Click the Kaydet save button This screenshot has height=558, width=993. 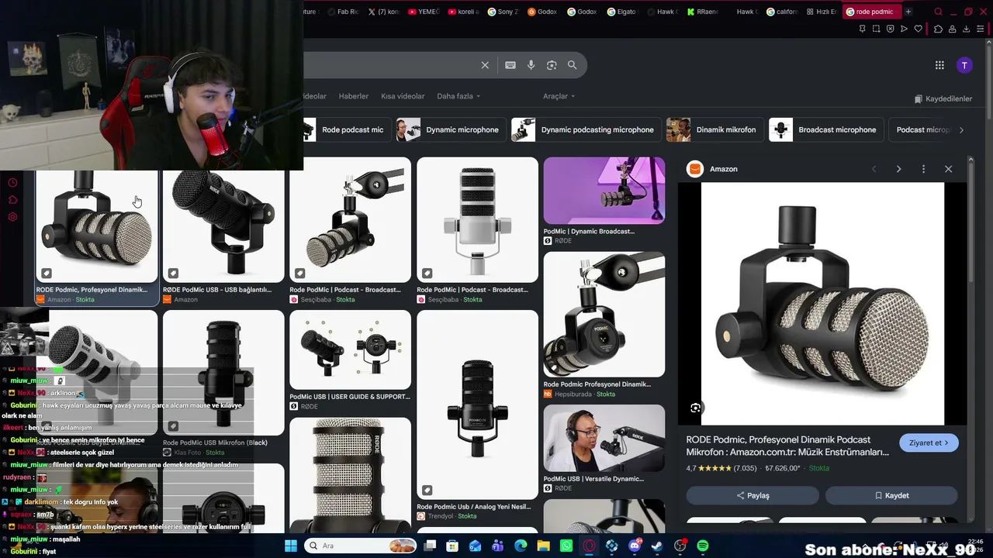891,495
